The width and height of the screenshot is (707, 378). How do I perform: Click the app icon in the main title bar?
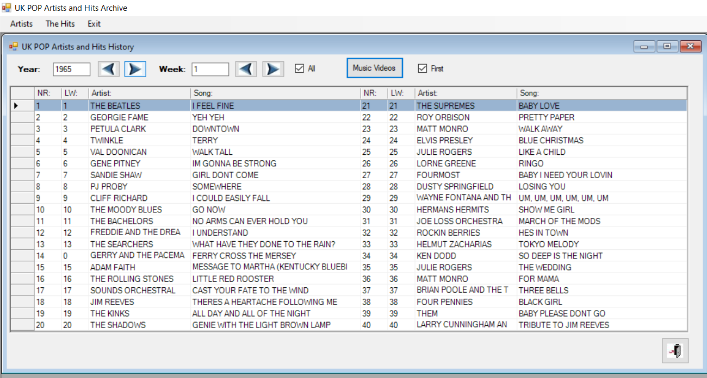tap(7, 8)
